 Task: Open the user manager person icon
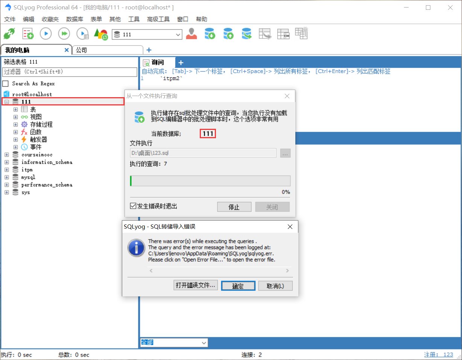[x=191, y=34]
